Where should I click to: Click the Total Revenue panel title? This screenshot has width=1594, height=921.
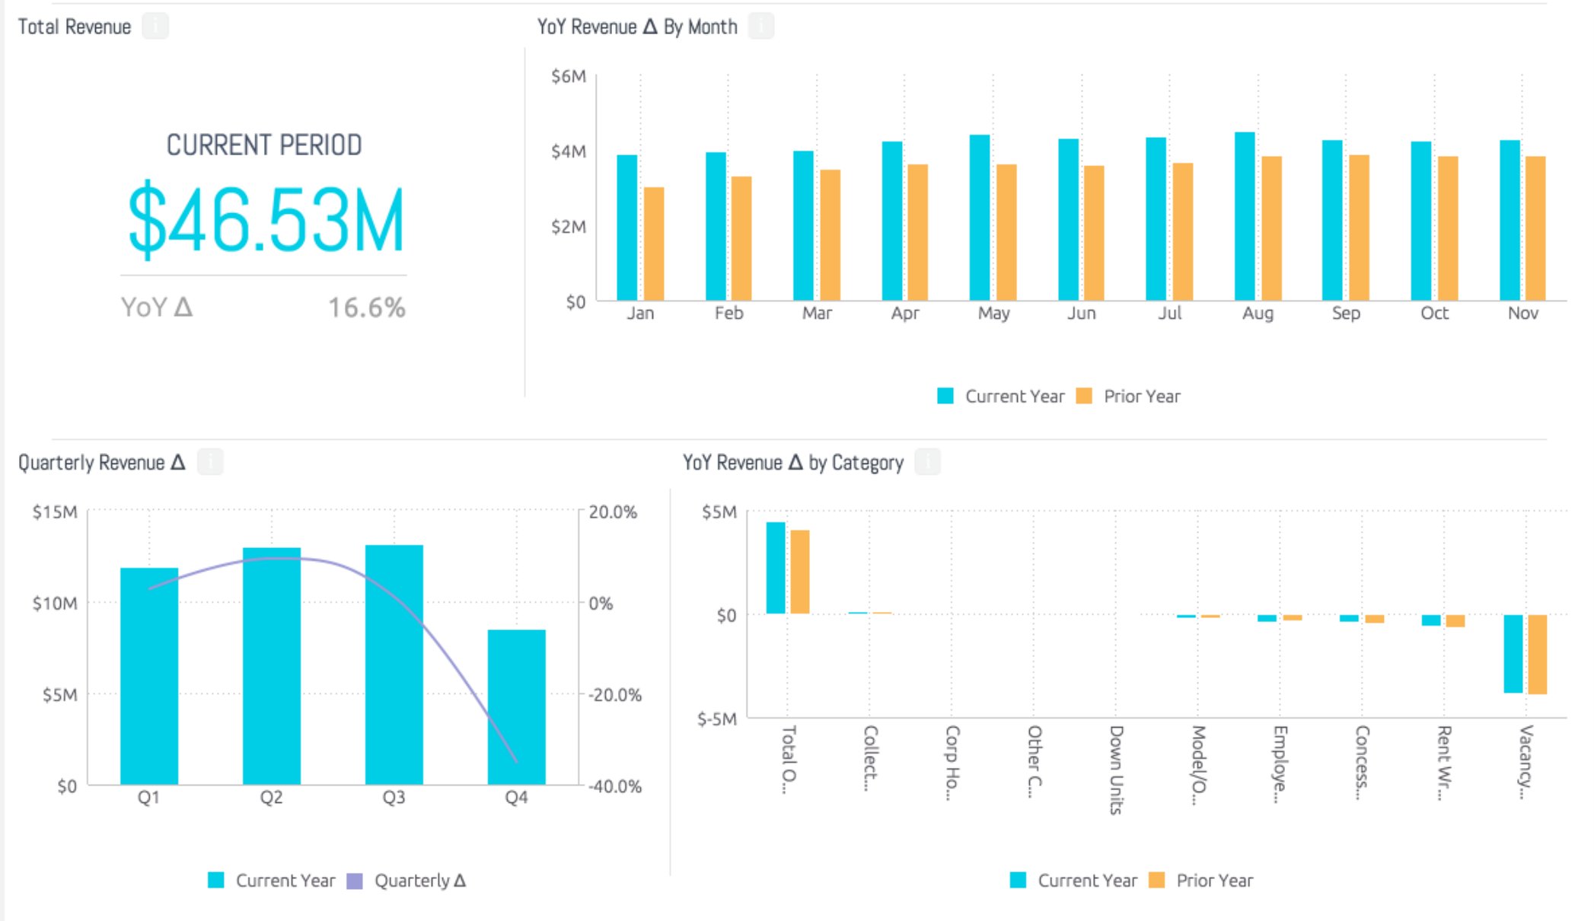coord(75,27)
